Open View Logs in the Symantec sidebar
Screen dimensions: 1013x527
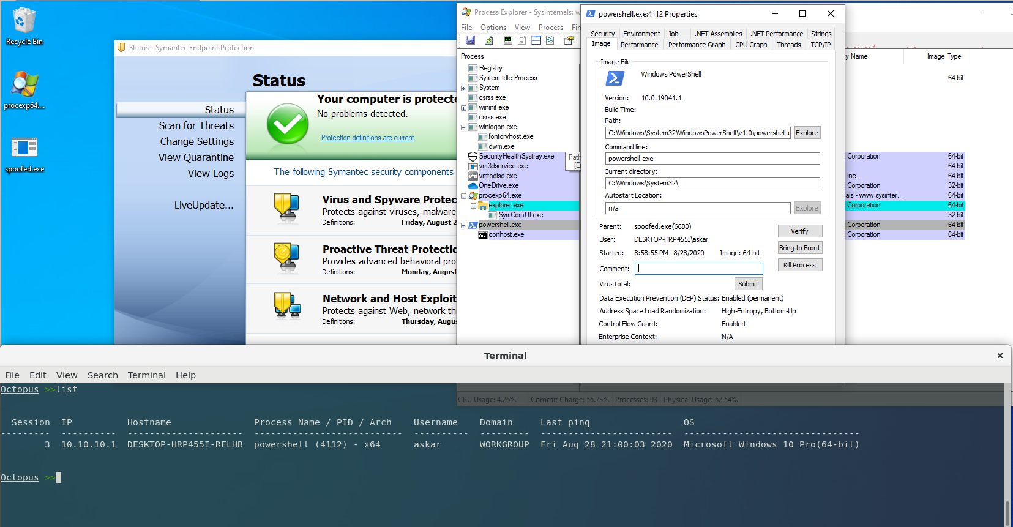(211, 173)
